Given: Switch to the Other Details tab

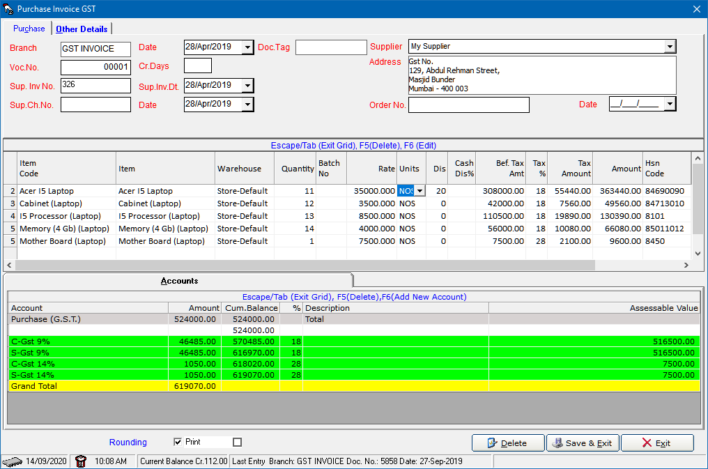Looking at the screenshot, I should pos(82,29).
